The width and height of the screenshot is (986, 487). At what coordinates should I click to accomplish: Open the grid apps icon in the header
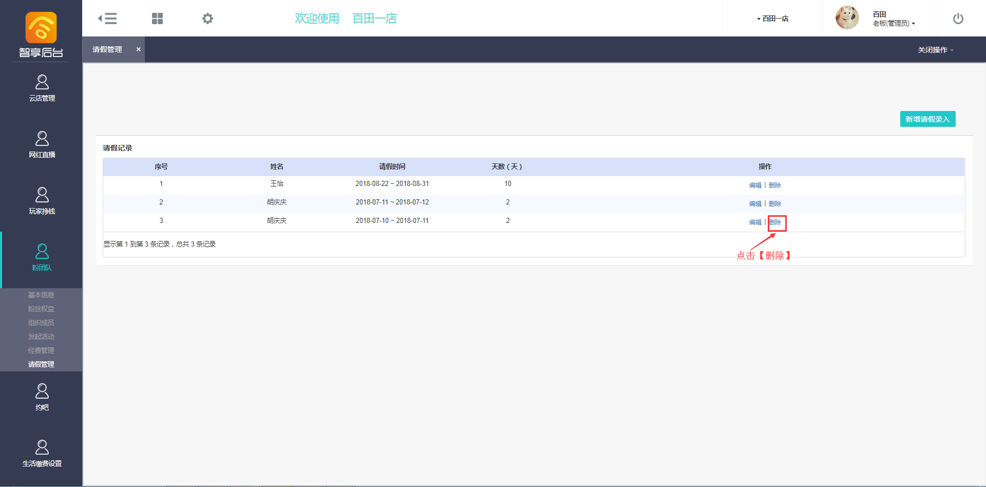[157, 18]
